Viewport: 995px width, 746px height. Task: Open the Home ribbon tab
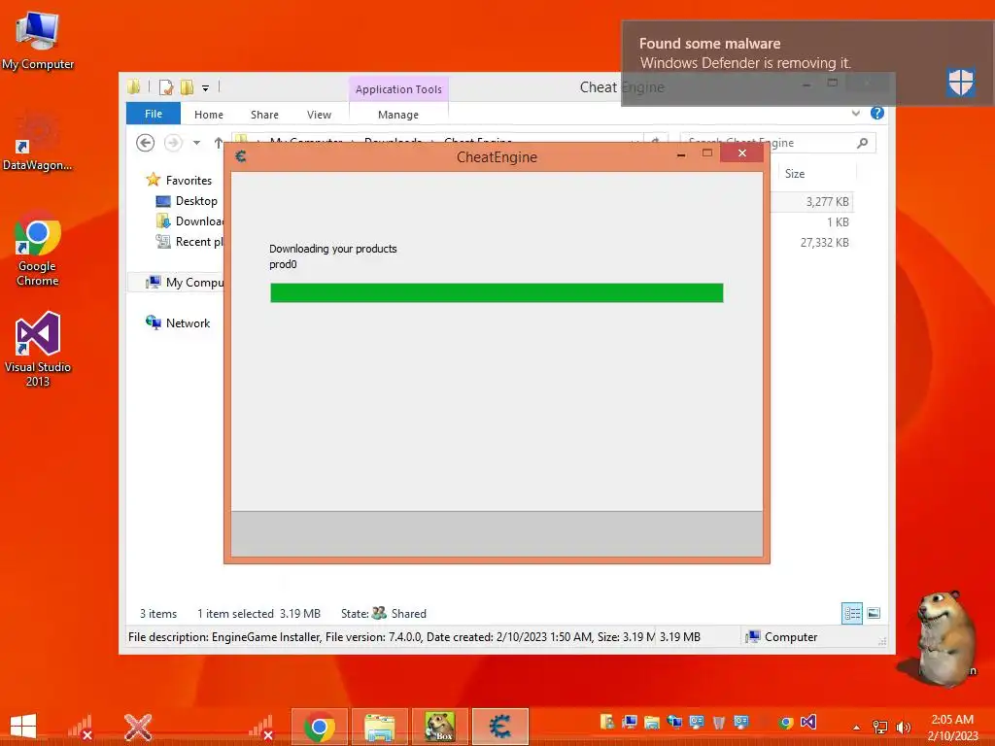209,115
